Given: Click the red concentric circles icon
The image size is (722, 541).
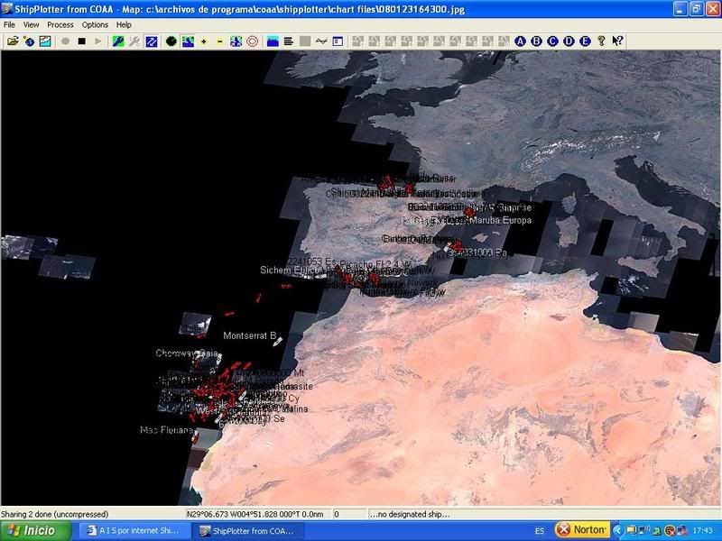Looking at the screenshot, I should tap(252, 41).
